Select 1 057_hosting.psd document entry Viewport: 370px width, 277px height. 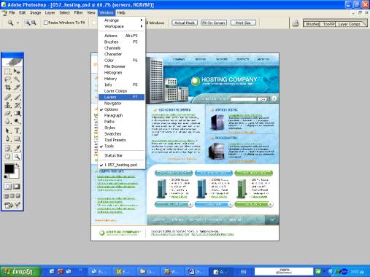tap(121, 165)
